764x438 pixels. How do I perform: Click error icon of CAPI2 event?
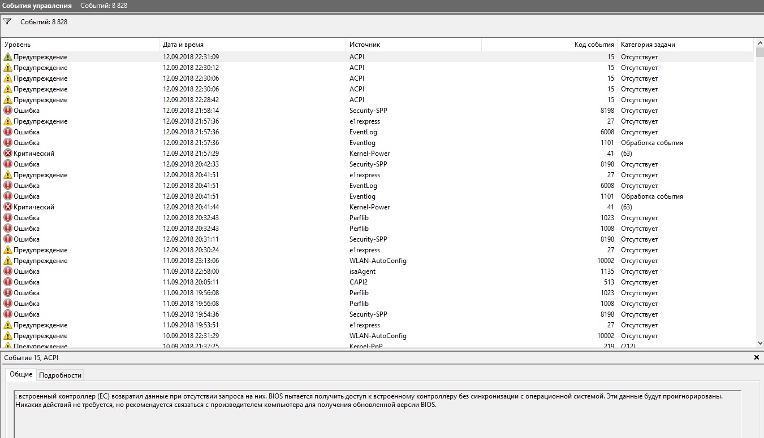click(8, 282)
